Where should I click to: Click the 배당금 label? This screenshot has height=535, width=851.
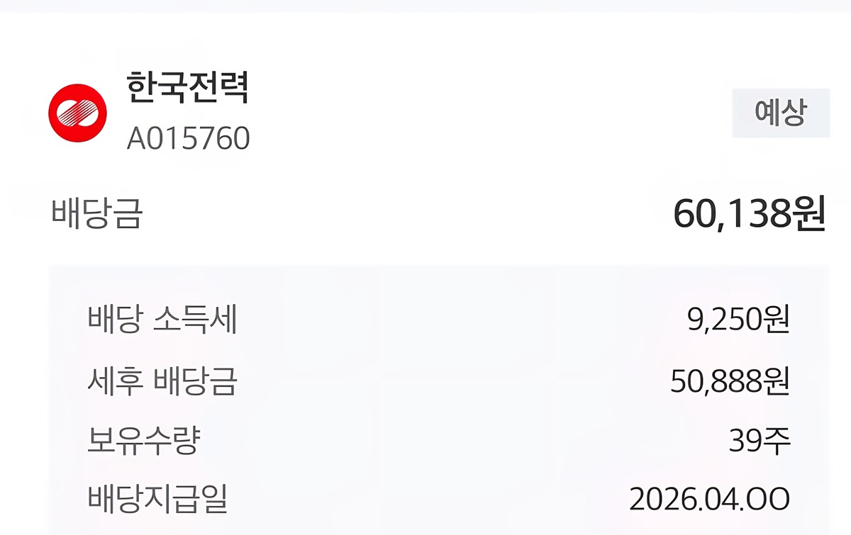click(x=96, y=213)
